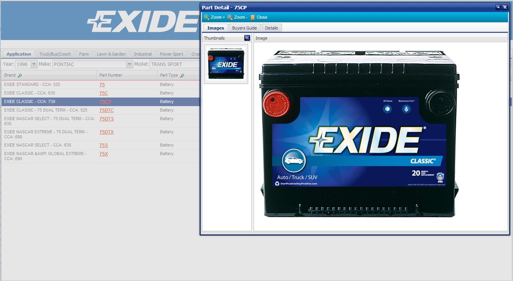Switch to the Buyers Guide tab
513x281 pixels.
[x=244, y=28]
